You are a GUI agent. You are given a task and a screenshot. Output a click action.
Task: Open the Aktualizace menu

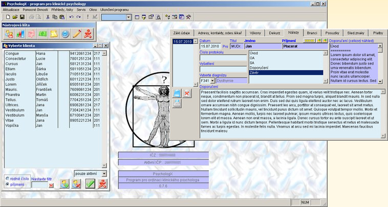click(11, 10)
